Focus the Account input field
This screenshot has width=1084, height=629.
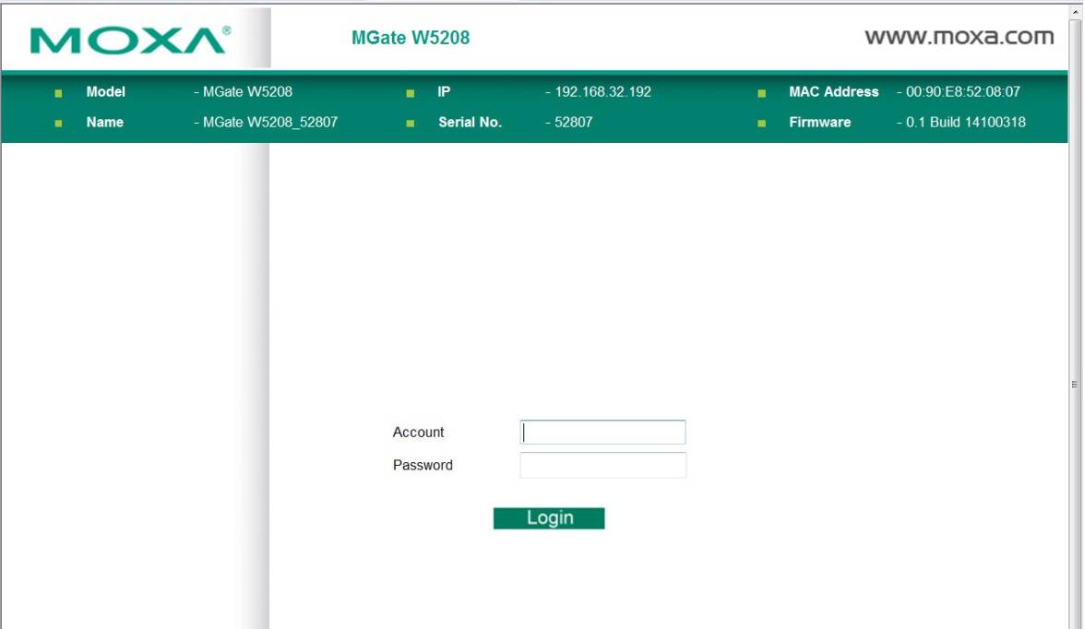pos(602,432)
